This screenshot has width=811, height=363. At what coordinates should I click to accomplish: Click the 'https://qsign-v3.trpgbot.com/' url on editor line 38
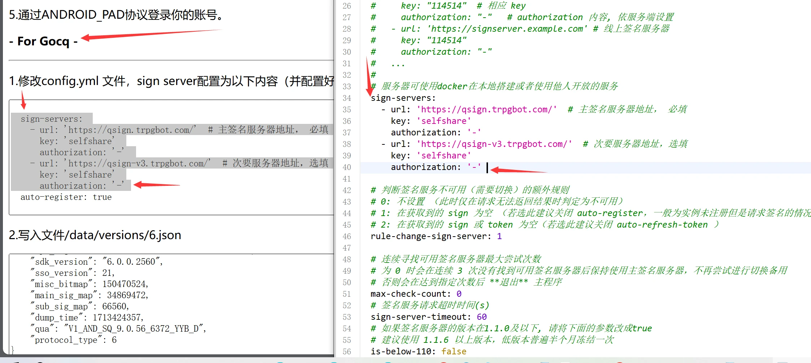494,144
